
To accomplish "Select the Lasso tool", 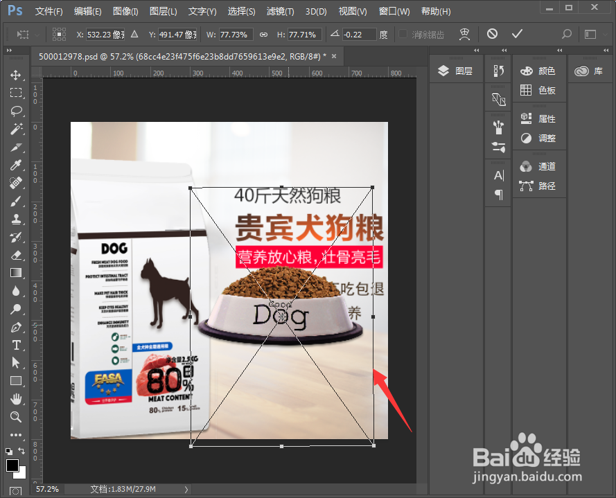I will click(x=16, y=111).
